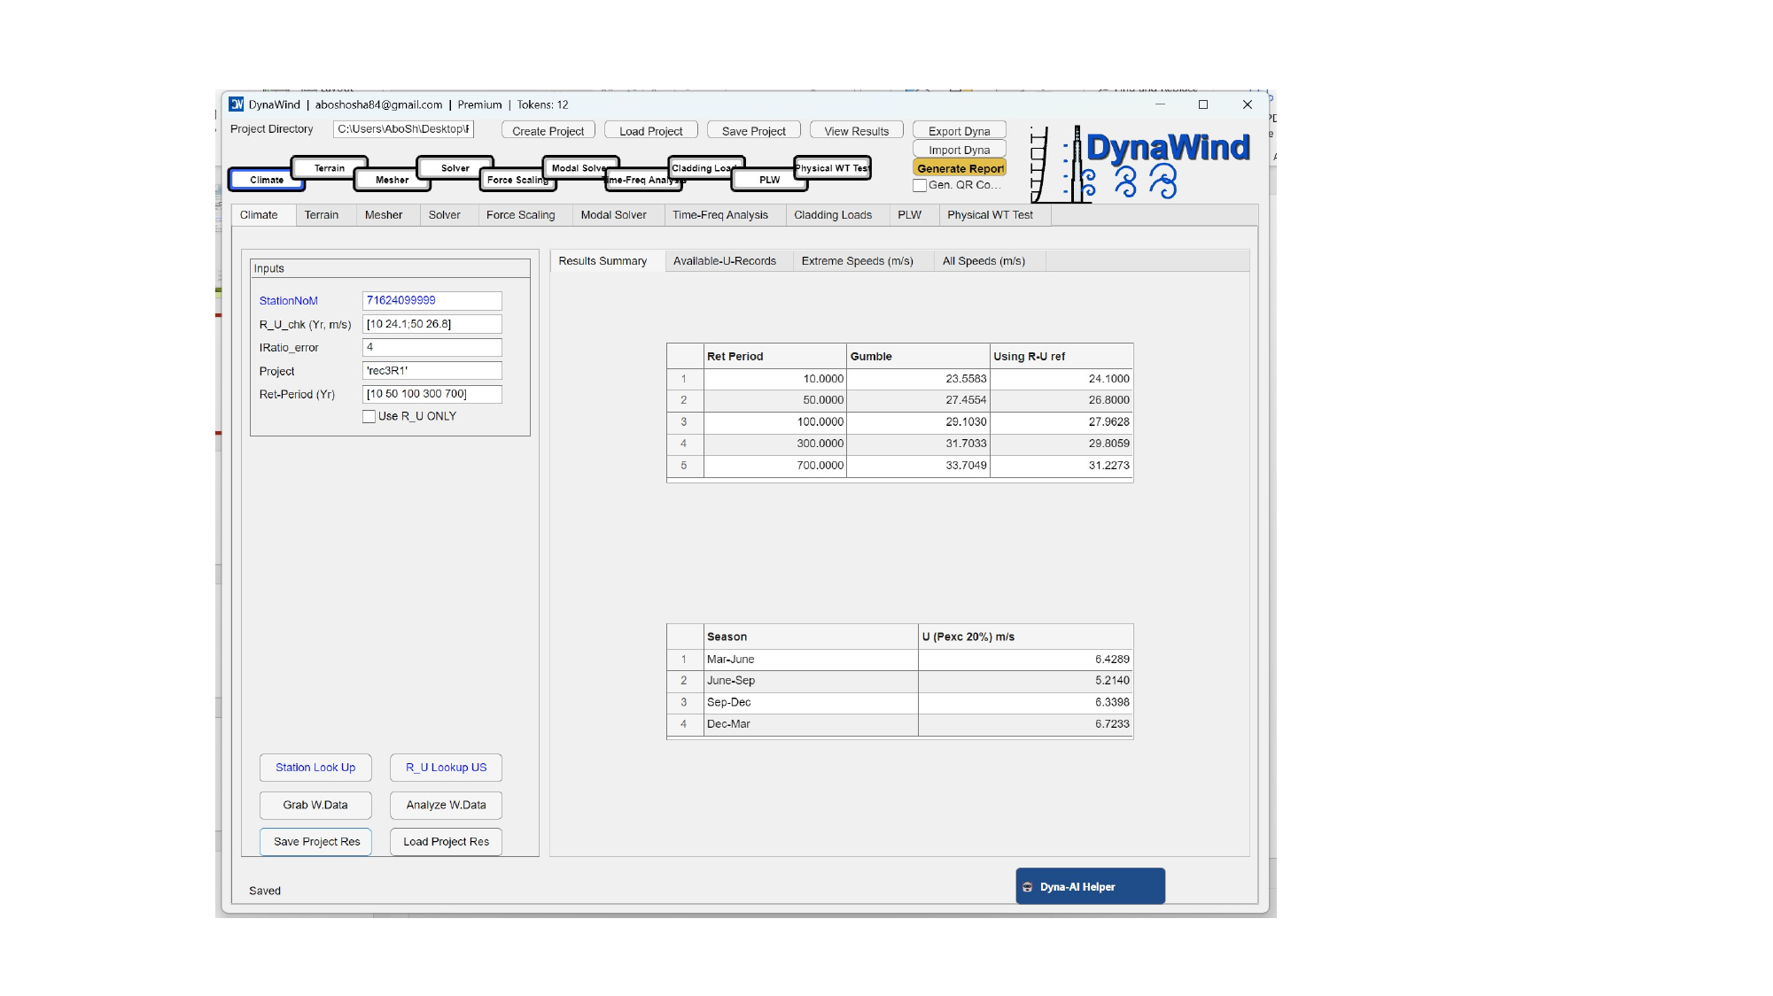Open the Time-Freq Analysis tab
Image resolution: width=1773 pixels, height=996 pixels.
720,215
